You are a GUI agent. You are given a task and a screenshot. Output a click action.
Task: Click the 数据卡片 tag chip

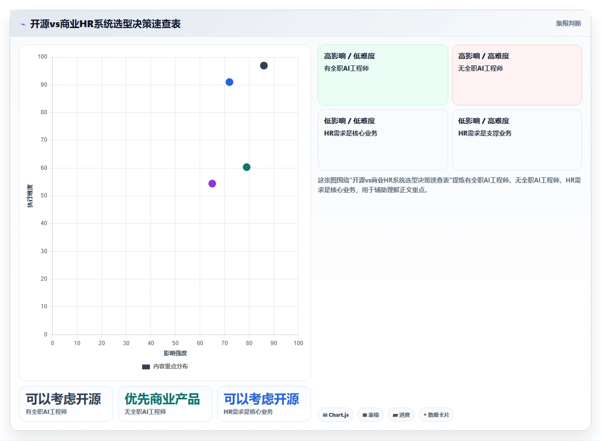[436, 415]
